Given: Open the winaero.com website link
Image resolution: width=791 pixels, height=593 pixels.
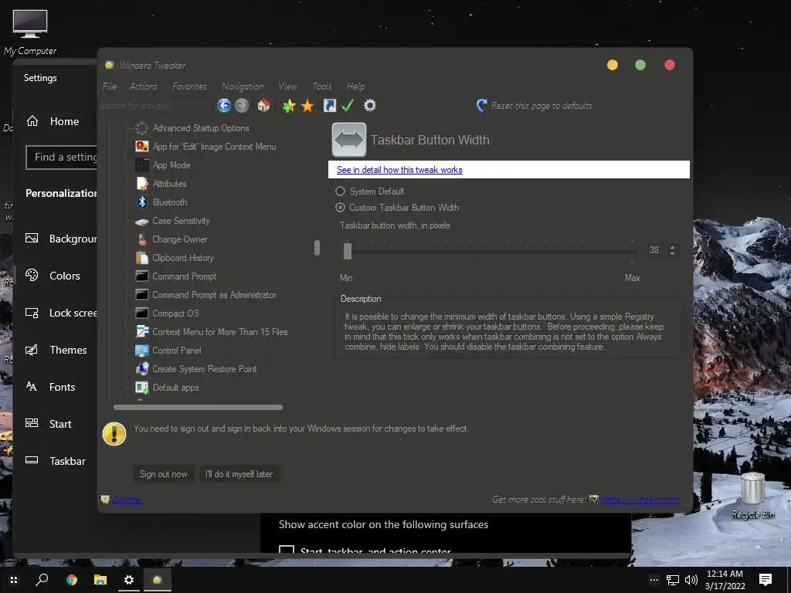Looking at the screenshot, I should point(640,500).
